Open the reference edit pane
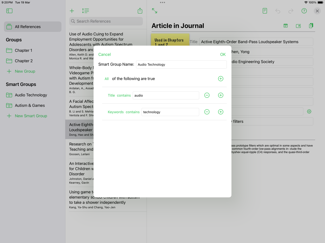Image resolution: width=325 pixels, height=243 pixels. click(x=298, y=26)
